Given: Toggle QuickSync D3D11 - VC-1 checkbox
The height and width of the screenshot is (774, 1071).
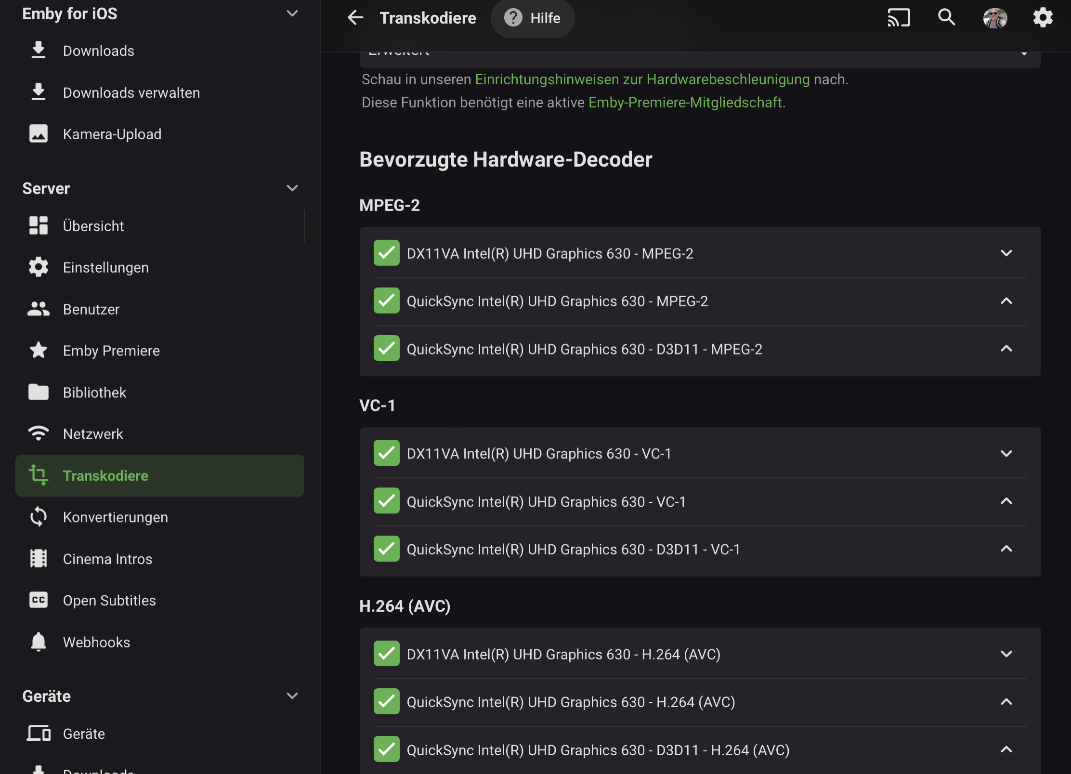Looking at the screenshot, I should pyautogui.click(x=386, y=549).
